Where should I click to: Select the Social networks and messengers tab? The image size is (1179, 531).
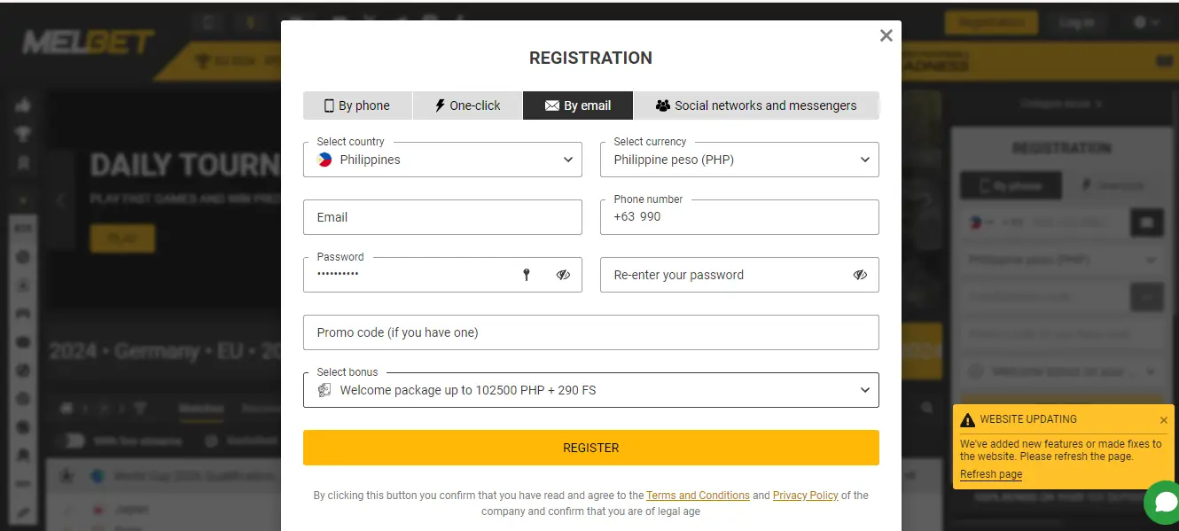(x=758, y=105)
